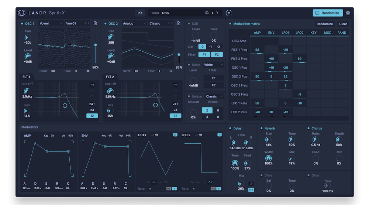Go to the next preset arrow
The image size is (369, 205).
point(217,13)
